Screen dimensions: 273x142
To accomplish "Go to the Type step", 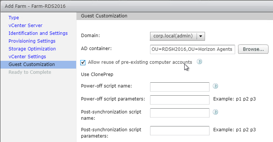I will pyautogui.click(x=14, y=18).
